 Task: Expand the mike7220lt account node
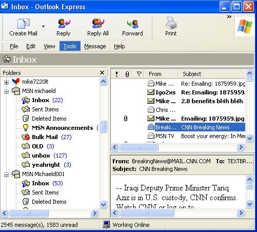(6, 82)
